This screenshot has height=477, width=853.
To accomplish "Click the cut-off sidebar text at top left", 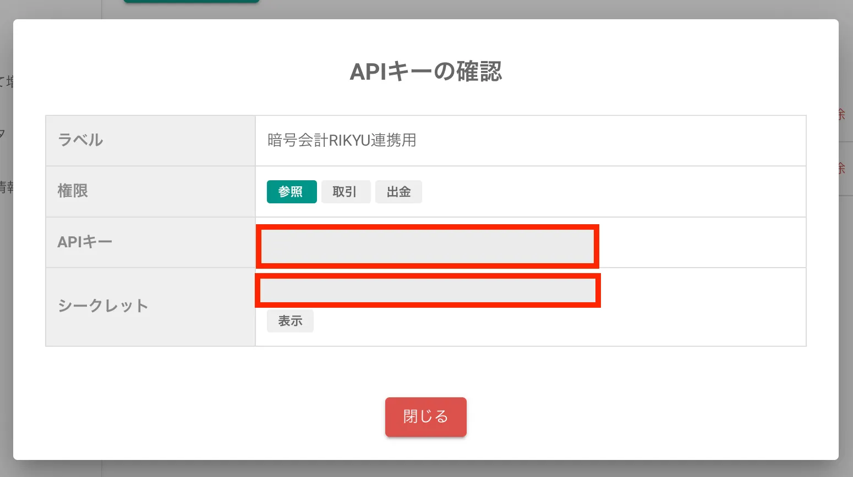I will pos(6,82).
